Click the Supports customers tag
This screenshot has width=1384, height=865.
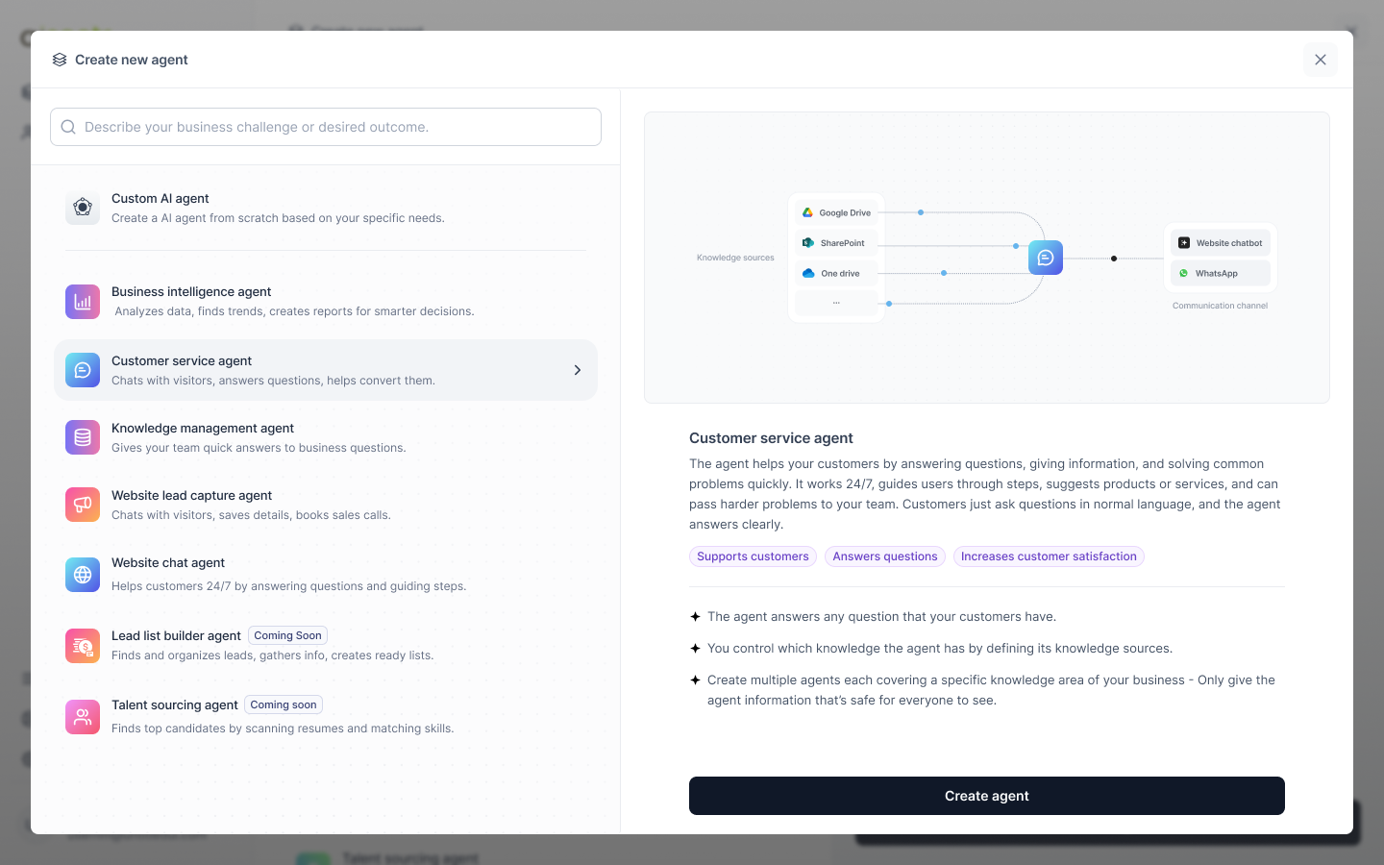pyautogui.click(x=753, y=556)
